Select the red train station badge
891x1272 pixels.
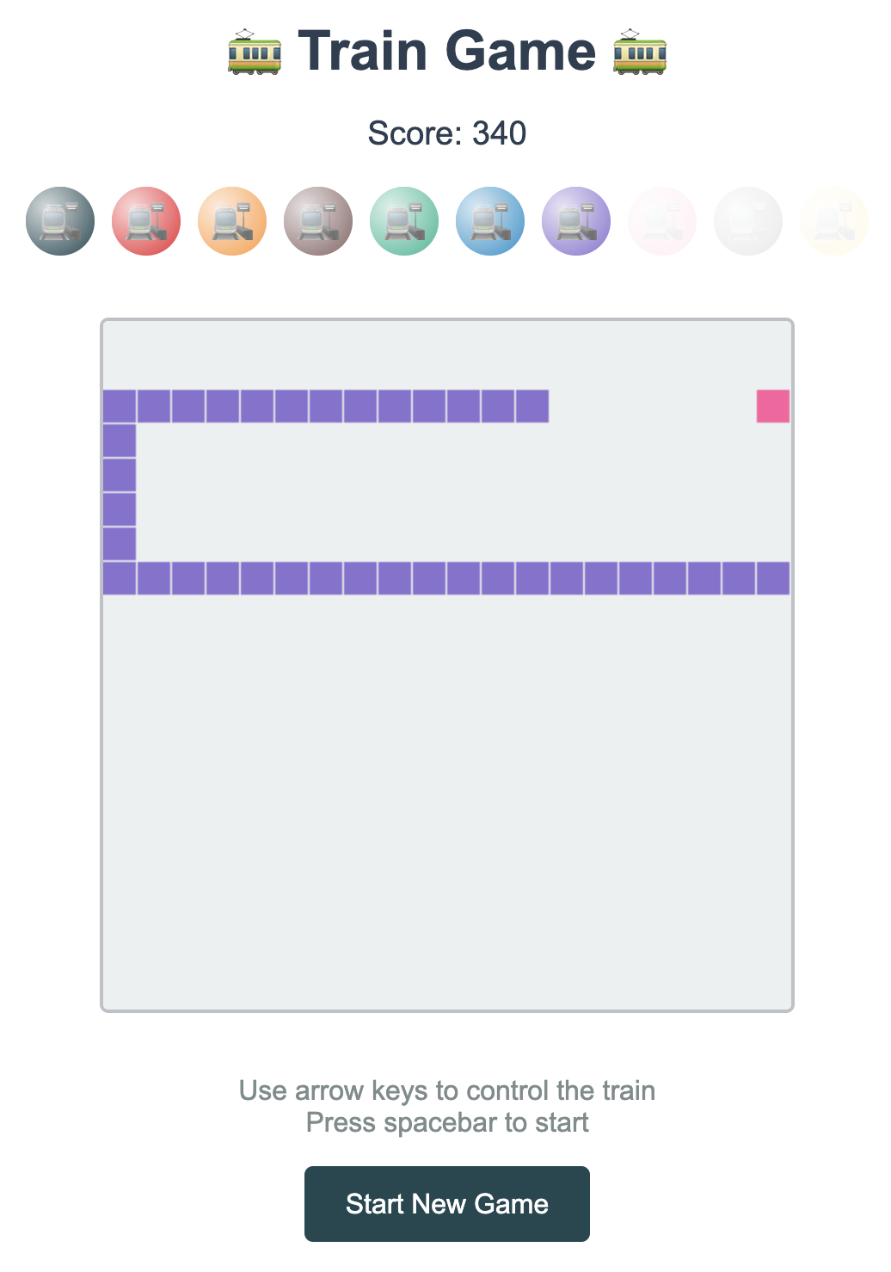(x=146, y=221)
